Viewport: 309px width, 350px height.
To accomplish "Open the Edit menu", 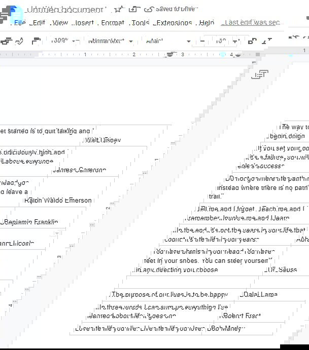I will [39, 23].
